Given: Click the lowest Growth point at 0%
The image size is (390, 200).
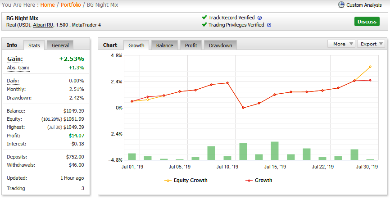Looking at the screenshot, I should (x=243, y=108).
